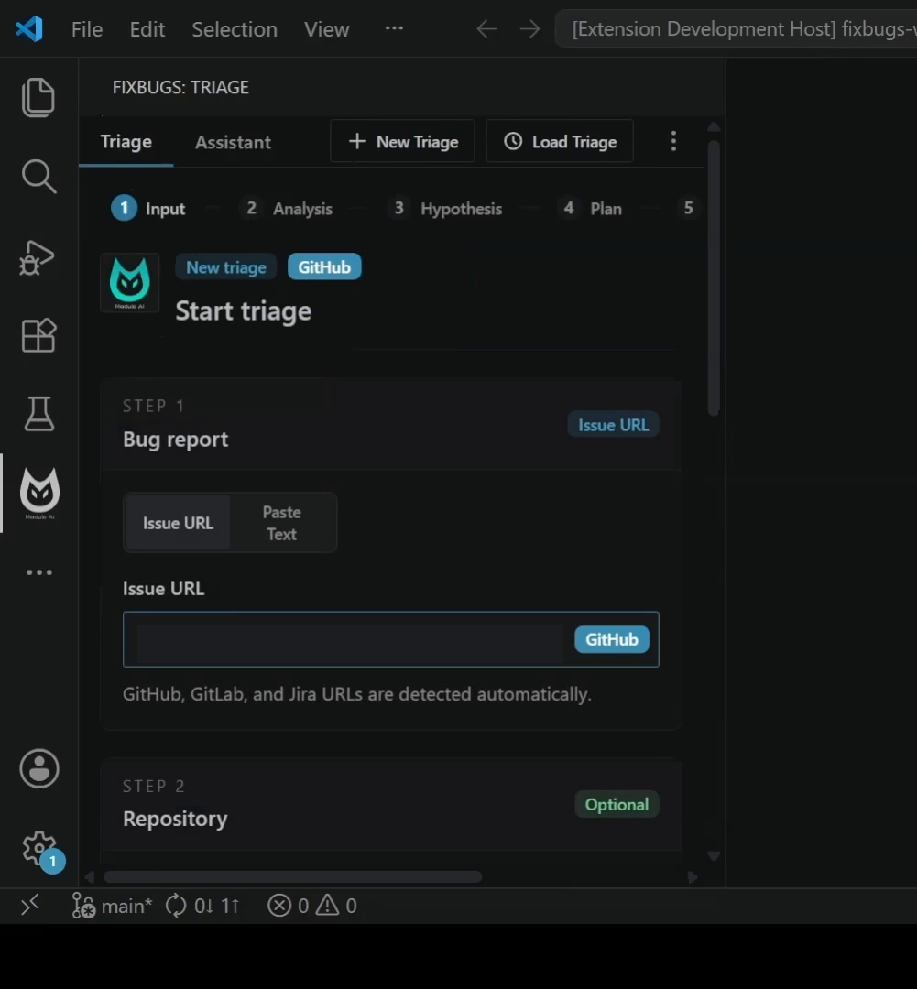Click the New Triage button
Viewport: 917px width, 989px height.
pyautogui.click(x=403, y=141)
